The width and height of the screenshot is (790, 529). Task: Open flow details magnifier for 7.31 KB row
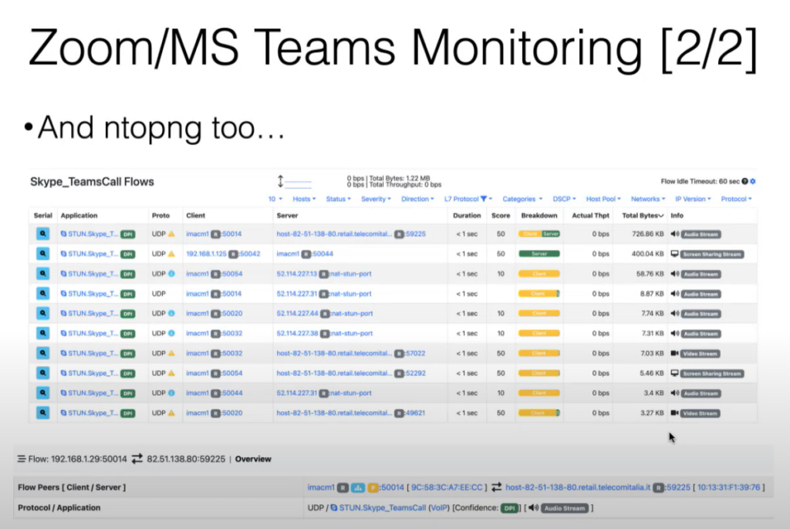pos(43,333)
